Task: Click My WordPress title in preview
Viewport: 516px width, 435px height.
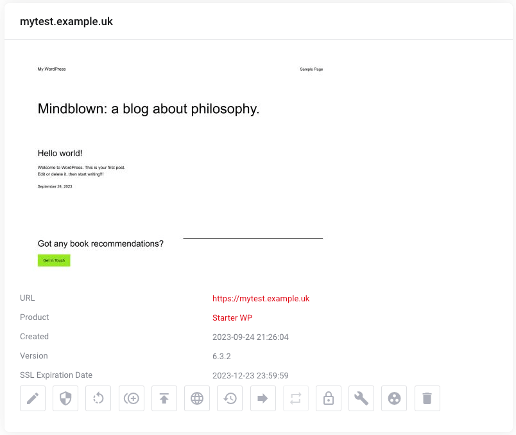Action: coord(52,69)
